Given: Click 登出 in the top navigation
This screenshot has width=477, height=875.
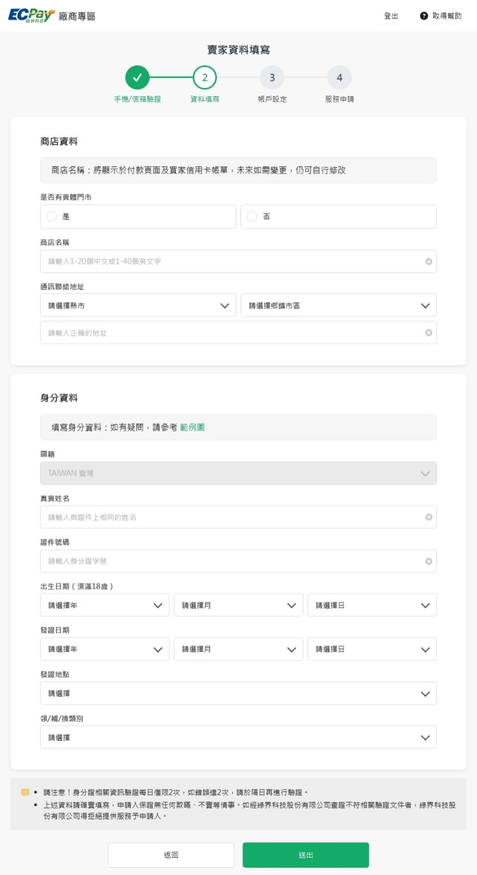Looking at the screenshot, I should coord(391,16).
